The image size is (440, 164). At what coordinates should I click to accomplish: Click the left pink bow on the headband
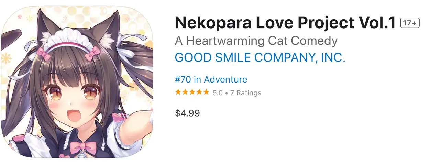click(44, 52)
